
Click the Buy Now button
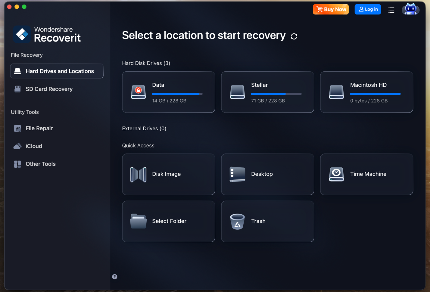[x=331, y=9]
